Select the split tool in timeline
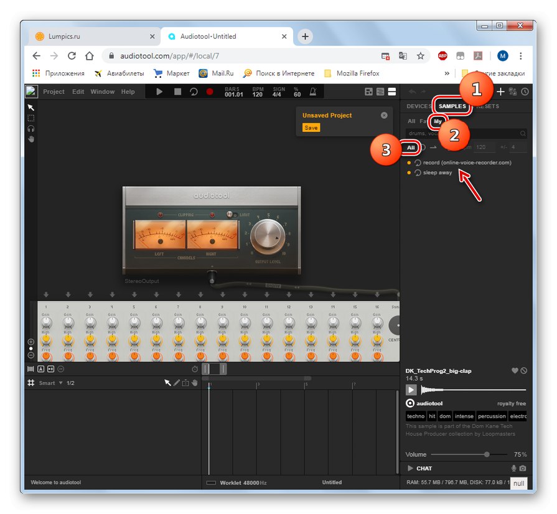 [185, 383]
